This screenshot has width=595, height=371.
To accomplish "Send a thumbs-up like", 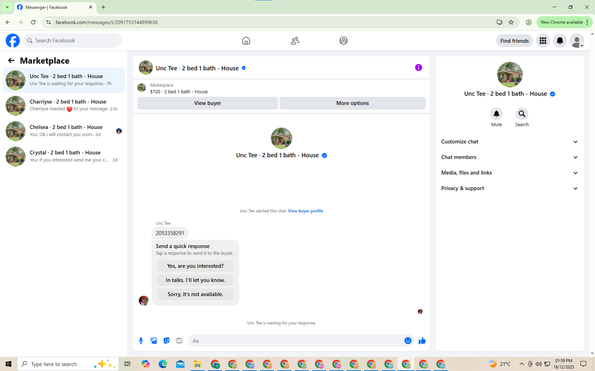I will tap(422, 341).
